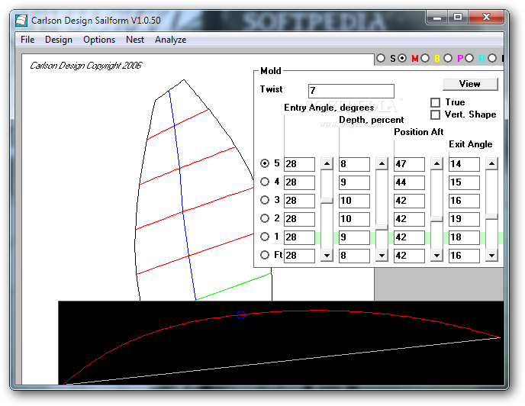Click Ft row Entry Angle field
Viewport: 525px width, 406px height.
tap(299, 256)
